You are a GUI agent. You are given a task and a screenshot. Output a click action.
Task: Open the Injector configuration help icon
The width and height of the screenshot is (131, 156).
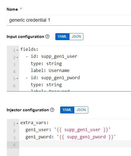[x=52, y=110]
